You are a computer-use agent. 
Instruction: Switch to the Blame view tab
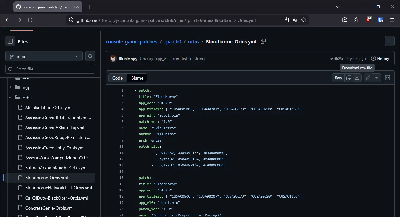pos(137,78)
